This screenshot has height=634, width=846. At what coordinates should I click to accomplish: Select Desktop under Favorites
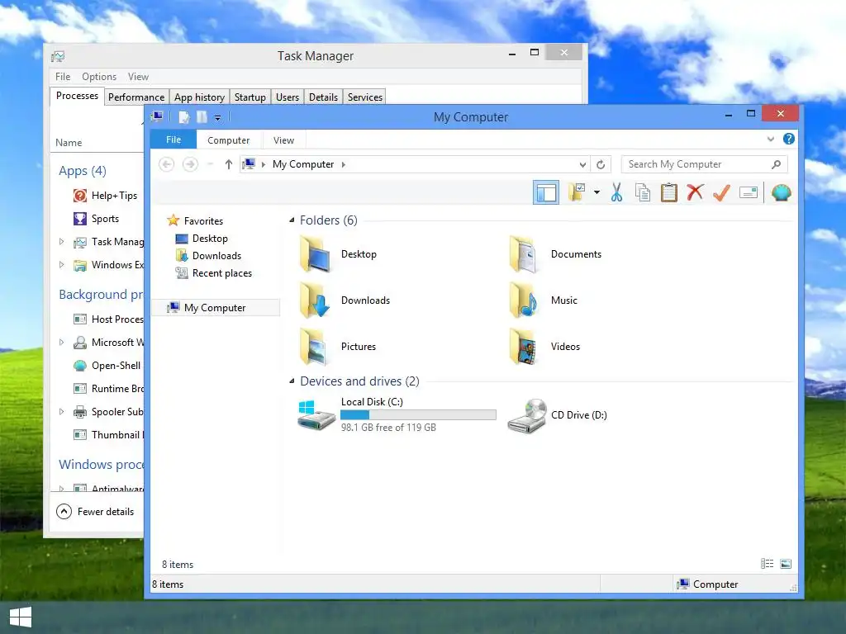tap(210, 239)
